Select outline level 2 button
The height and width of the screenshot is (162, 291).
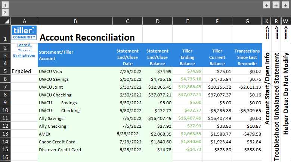5,12
